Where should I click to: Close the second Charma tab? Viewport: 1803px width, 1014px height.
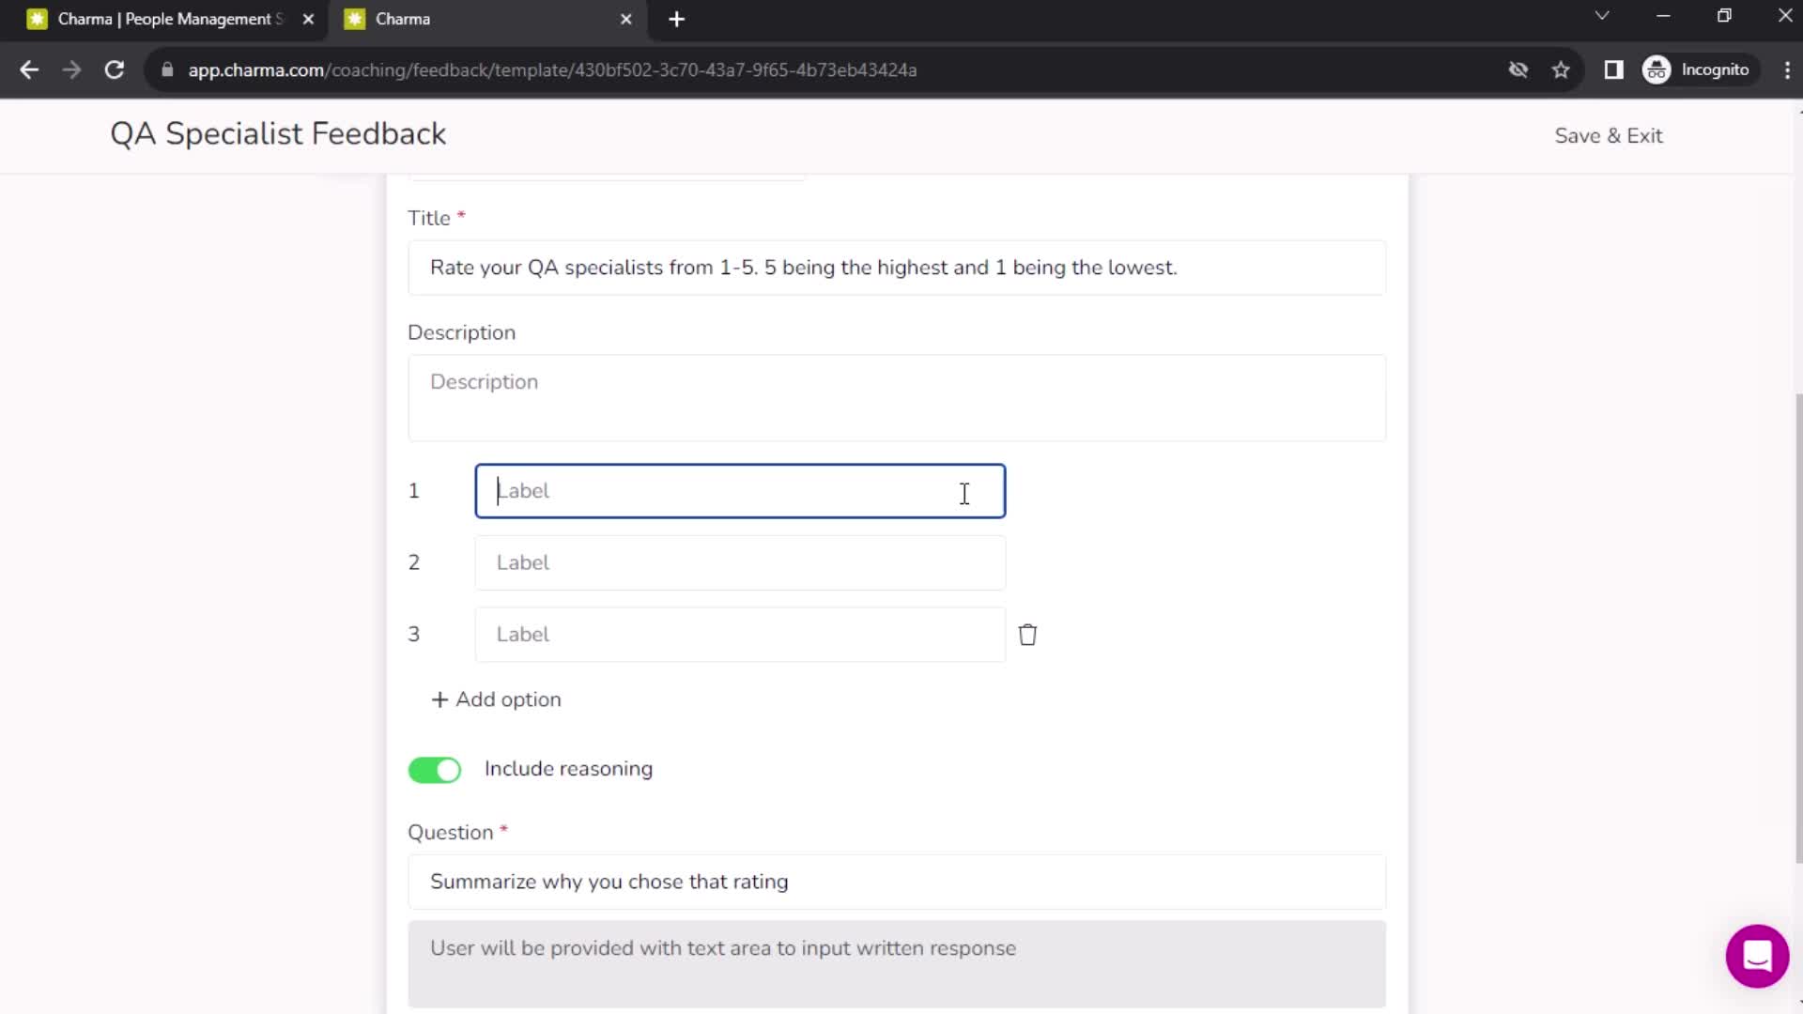click(626, 19)
